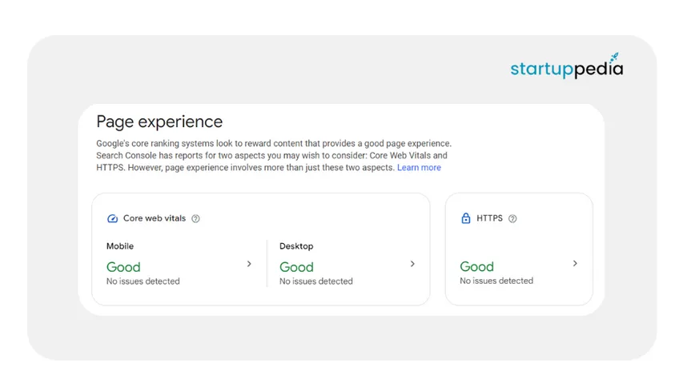Select the Desktop label under Core web vitals

[296, 246]
